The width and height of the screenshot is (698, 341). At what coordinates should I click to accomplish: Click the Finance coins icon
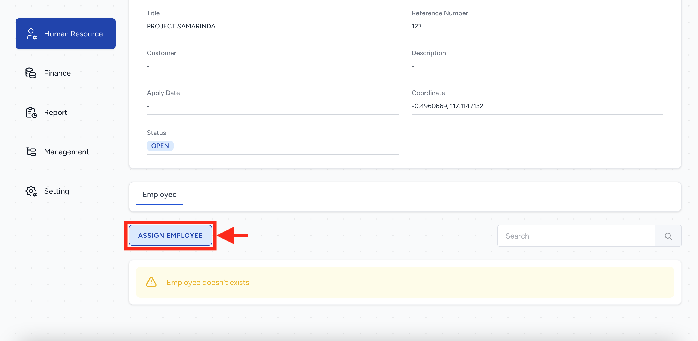(x=31, y=73)
